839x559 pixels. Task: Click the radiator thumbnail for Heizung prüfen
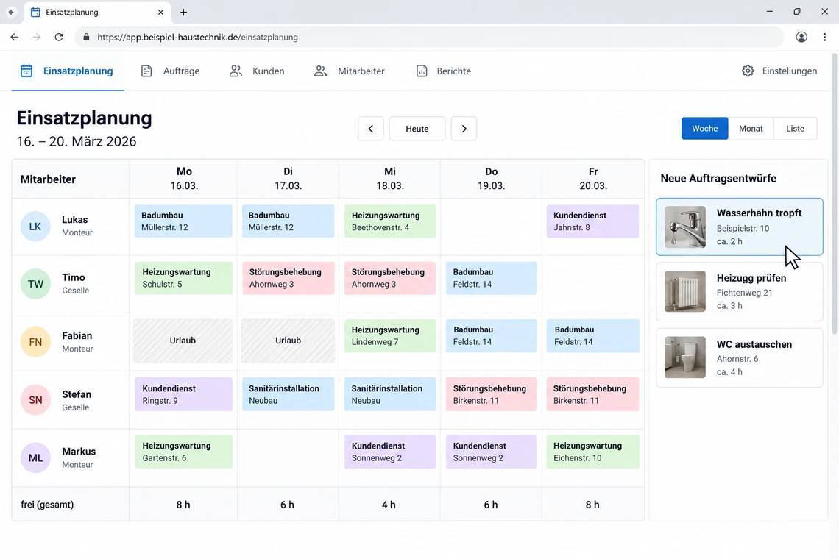[685, 291]
